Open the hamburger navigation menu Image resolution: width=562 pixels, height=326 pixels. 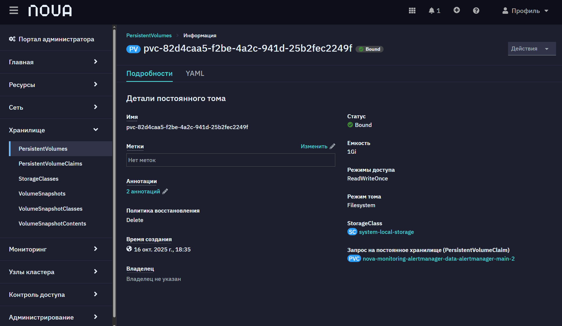(x=14, y=11)
